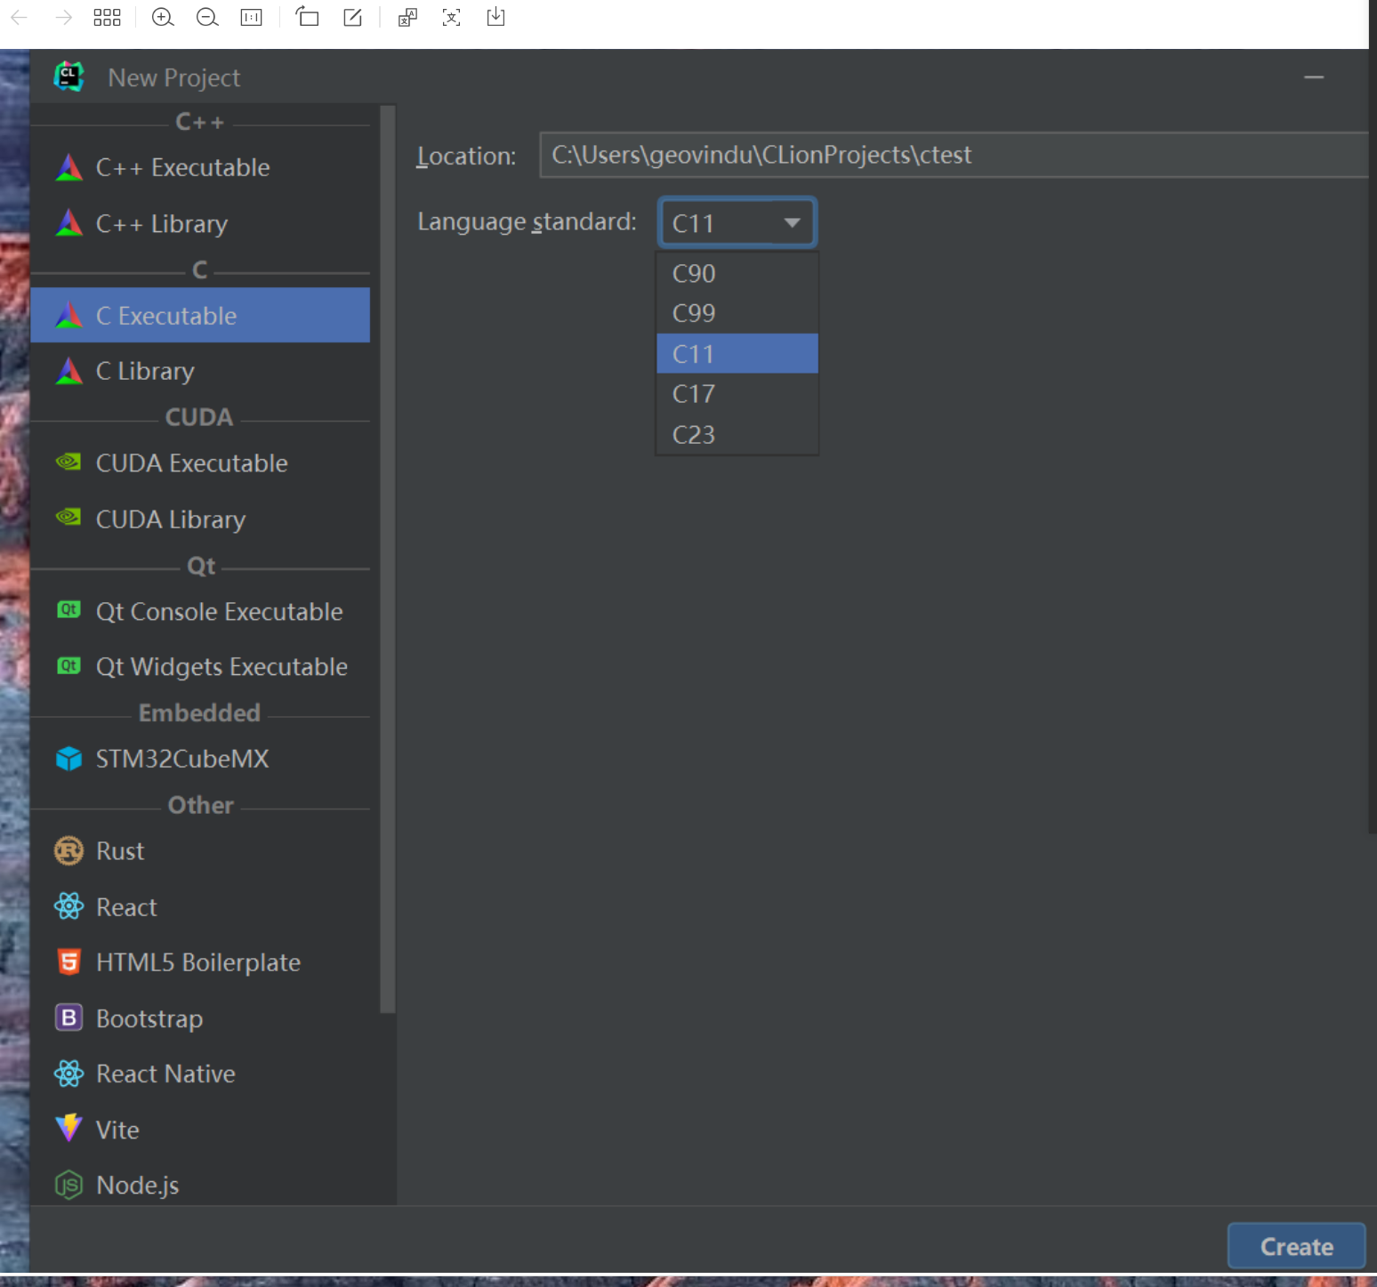Screen dimensions: 1377x1287
Task: Click the Rust gear icon
Action: (68, 851)
